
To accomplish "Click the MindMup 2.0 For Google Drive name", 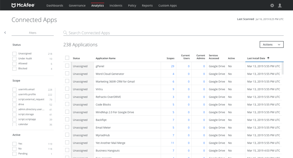I will coord(115,112).
